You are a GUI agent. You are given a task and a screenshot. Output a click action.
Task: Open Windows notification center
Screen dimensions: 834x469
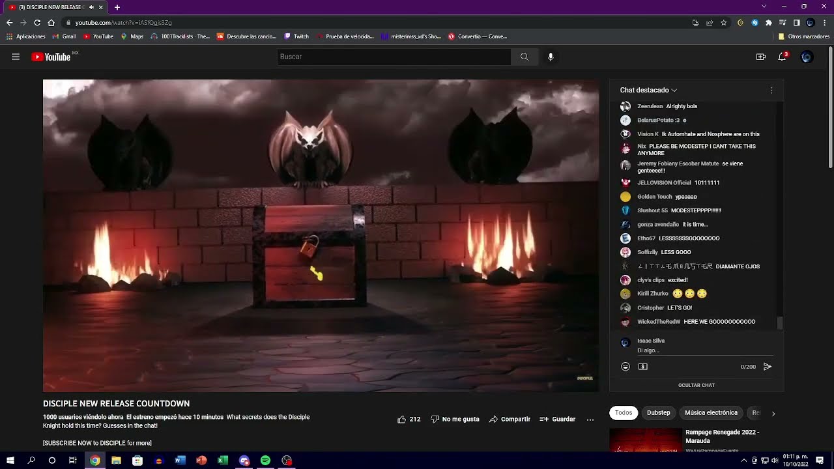pyautogui.click(x=820, y=460)
